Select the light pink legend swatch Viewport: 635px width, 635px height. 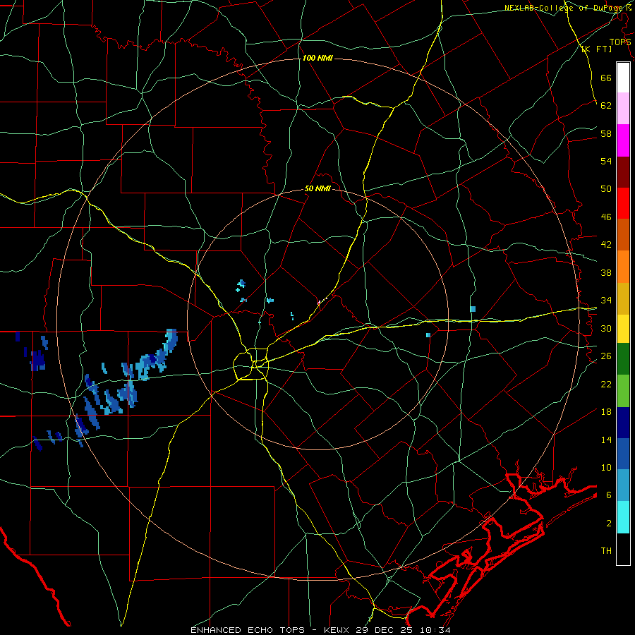point(623,108)
